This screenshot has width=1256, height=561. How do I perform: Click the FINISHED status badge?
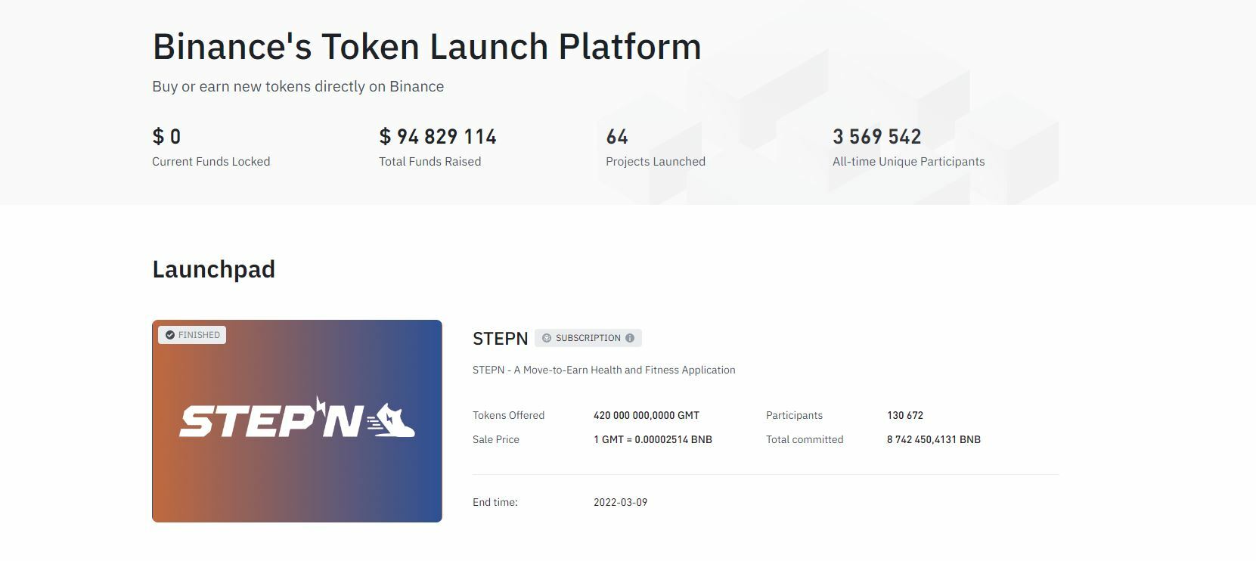coord(192,335)
